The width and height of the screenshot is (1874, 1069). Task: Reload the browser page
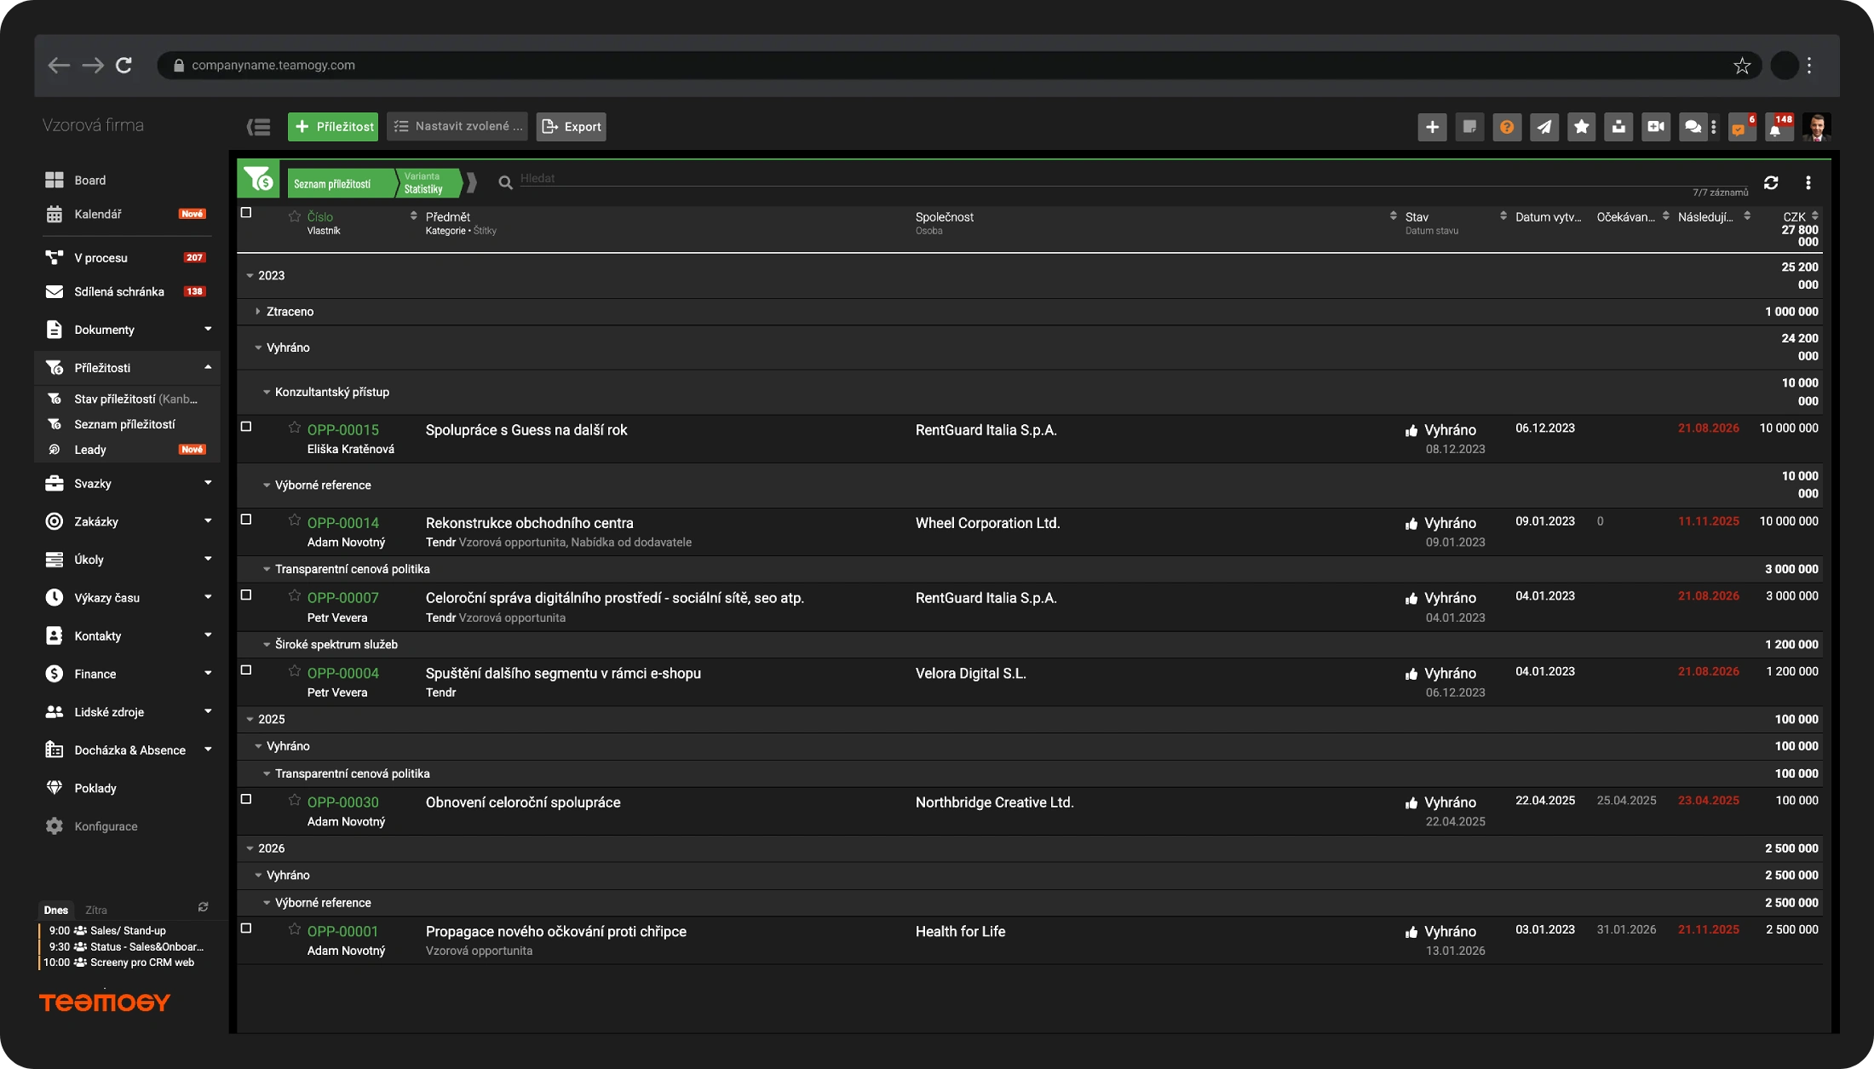pyautogui.click(x=124, y=66)
